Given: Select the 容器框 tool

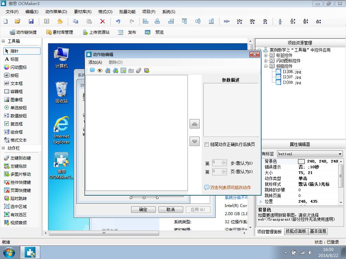Looking at the screenshot, I should [x=14, y=92].
